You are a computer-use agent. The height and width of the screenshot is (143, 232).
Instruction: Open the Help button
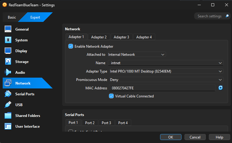coord(219,137)
